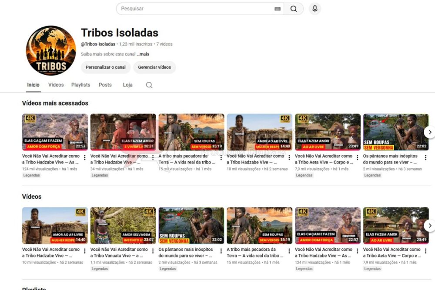Open the Playlists tab
The height and width of the screenshot is (290, 435).
pyautogui.click(x=81, y=85)
